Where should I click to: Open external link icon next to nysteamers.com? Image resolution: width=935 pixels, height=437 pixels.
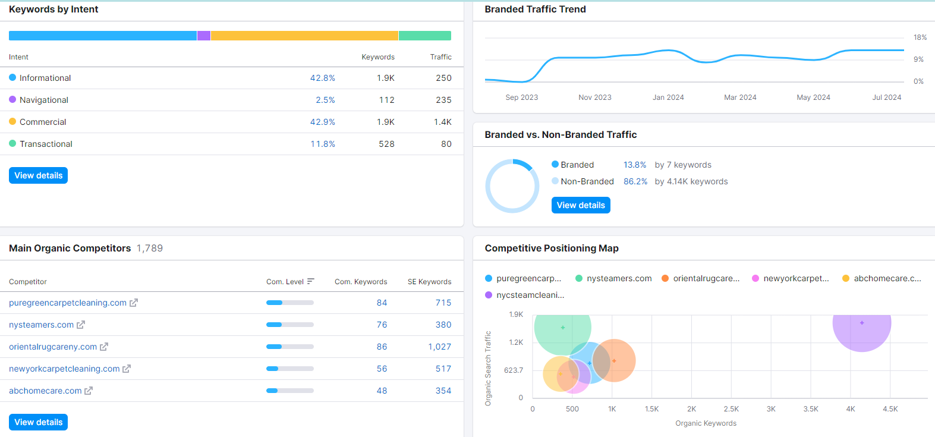pyautogui.click(x=81, y=325)
